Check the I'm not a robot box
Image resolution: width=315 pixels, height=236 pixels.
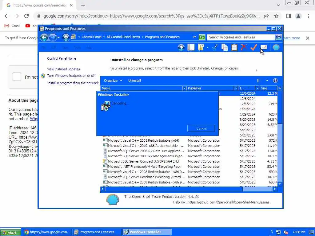pyautogui.click(x=17, y=77)
